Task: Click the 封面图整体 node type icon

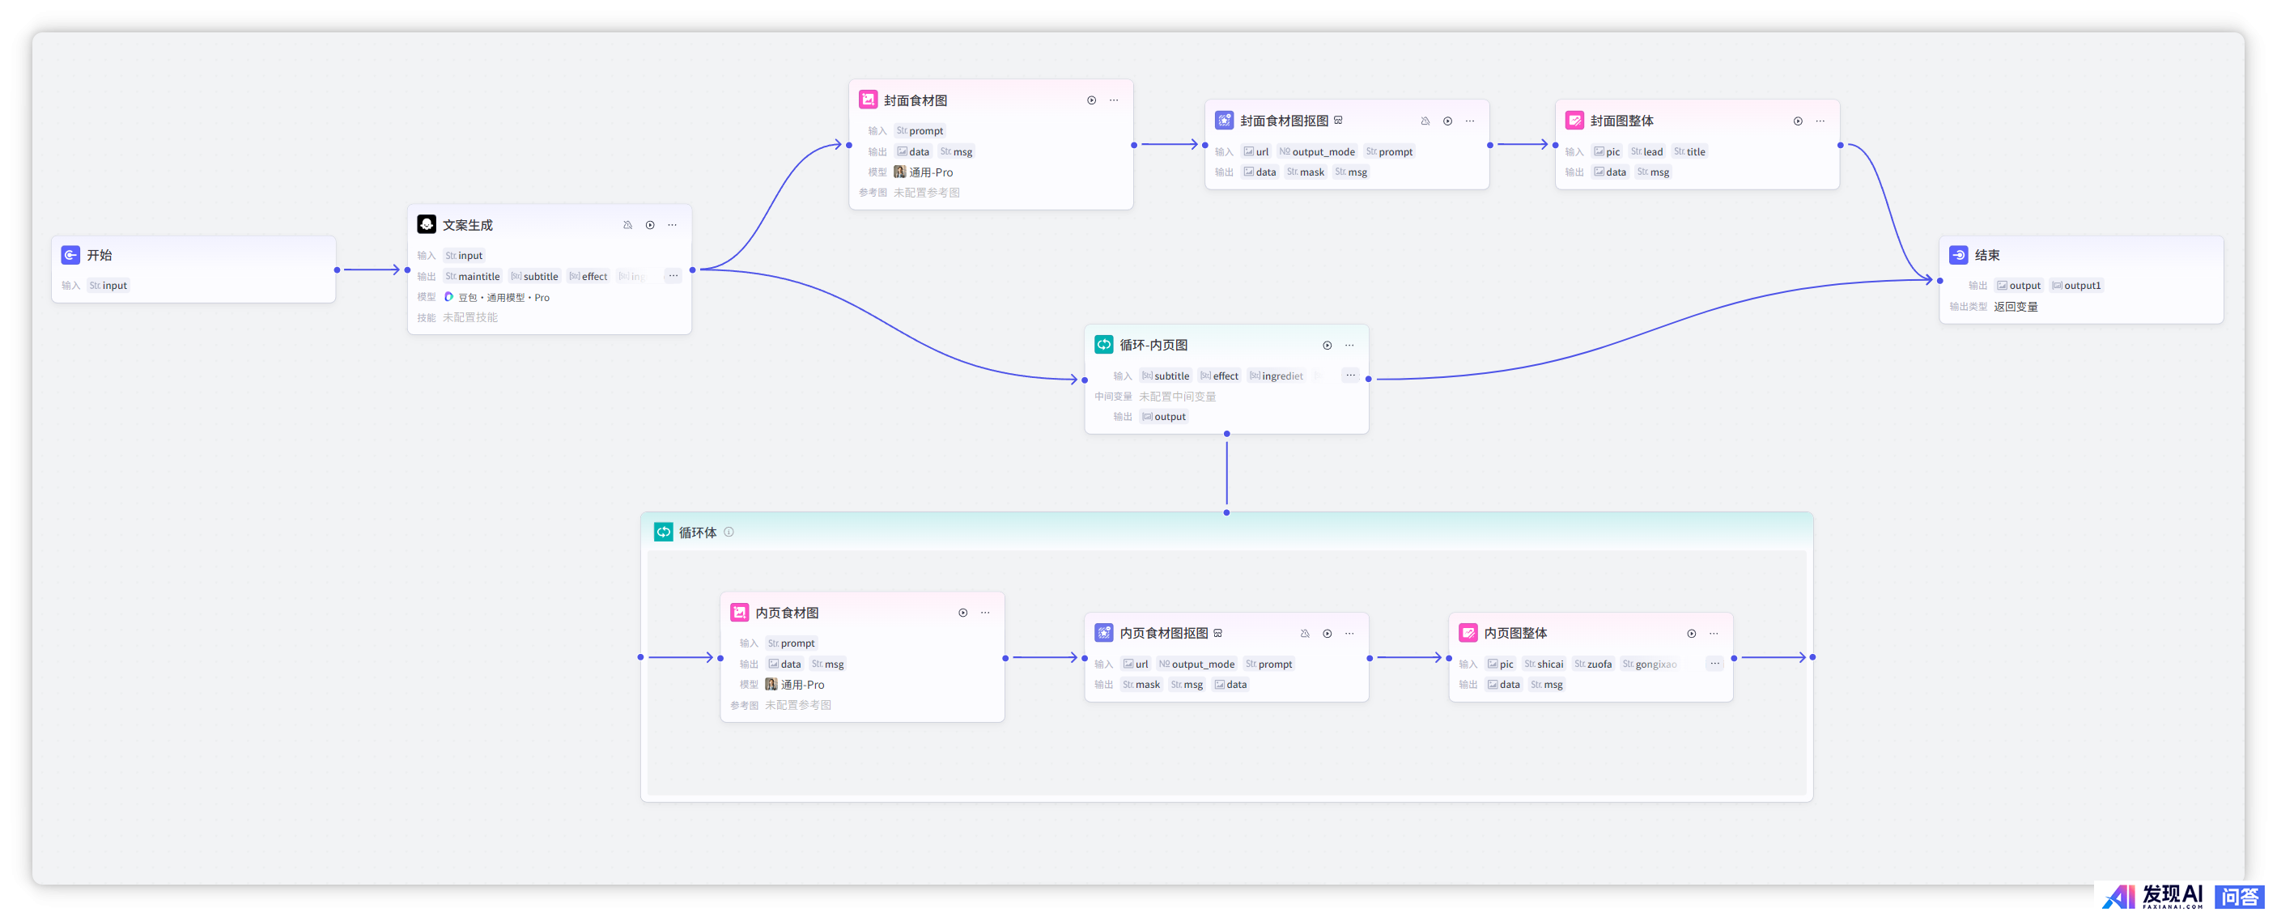Action: point(1574,121)
